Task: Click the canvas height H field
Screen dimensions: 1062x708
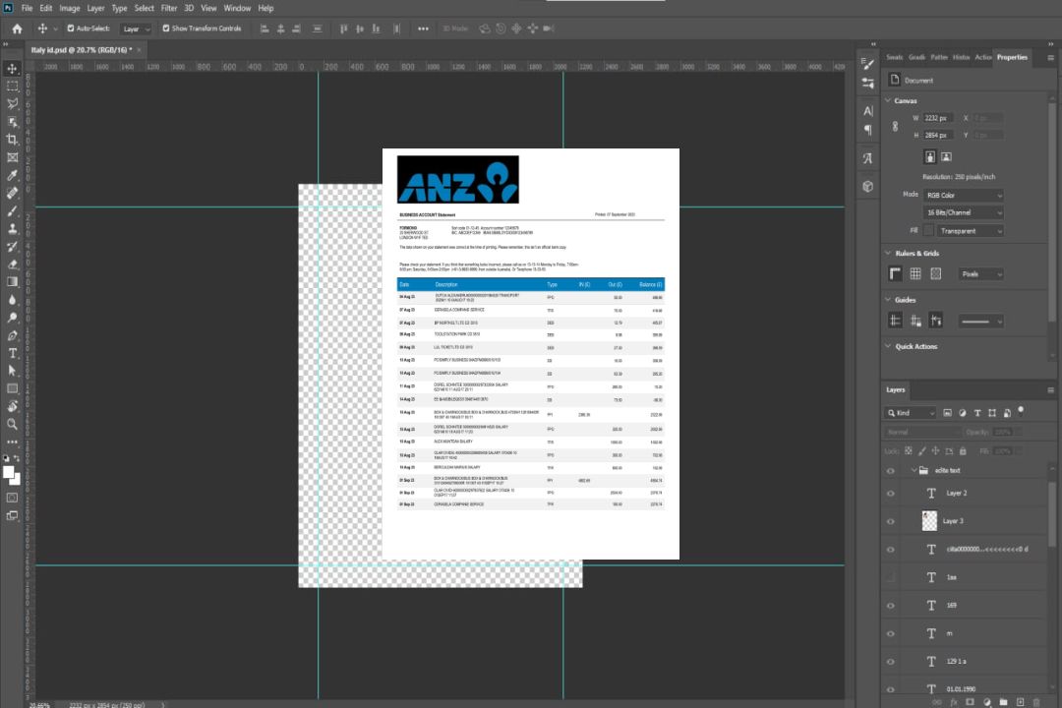Action: coord(938,135)
